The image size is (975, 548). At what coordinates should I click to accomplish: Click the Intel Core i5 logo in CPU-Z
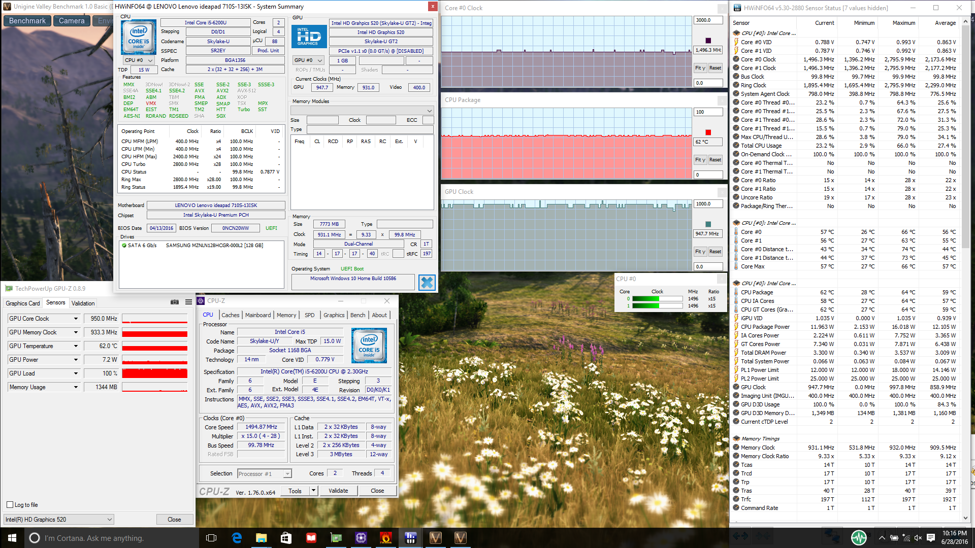[369, 345]
